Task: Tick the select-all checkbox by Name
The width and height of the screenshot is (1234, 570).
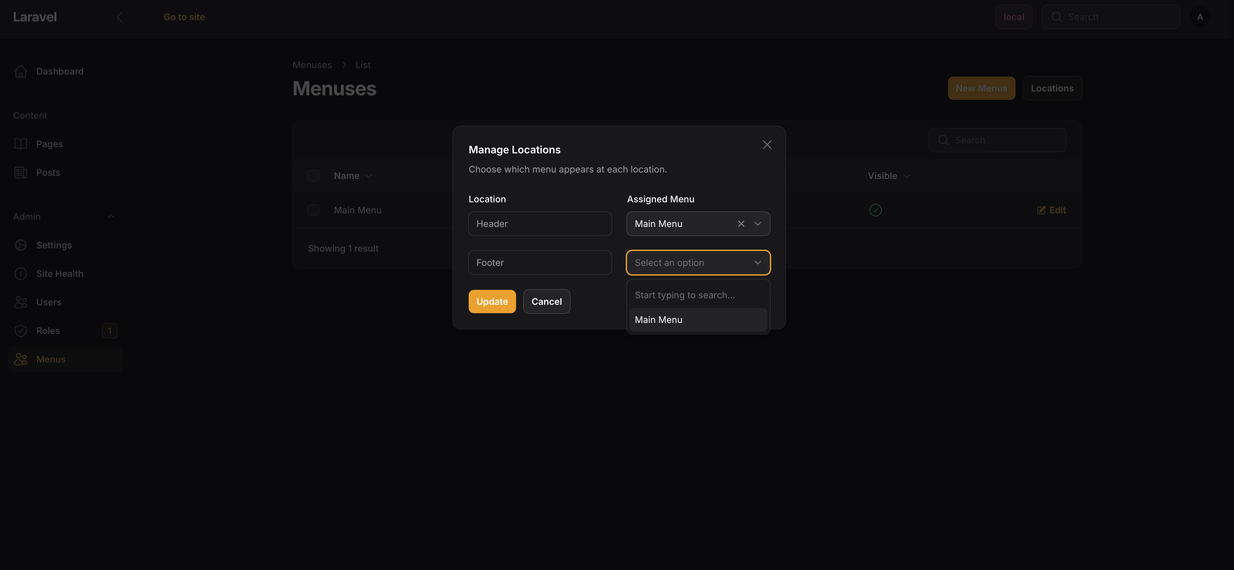Action: [313, 176]
